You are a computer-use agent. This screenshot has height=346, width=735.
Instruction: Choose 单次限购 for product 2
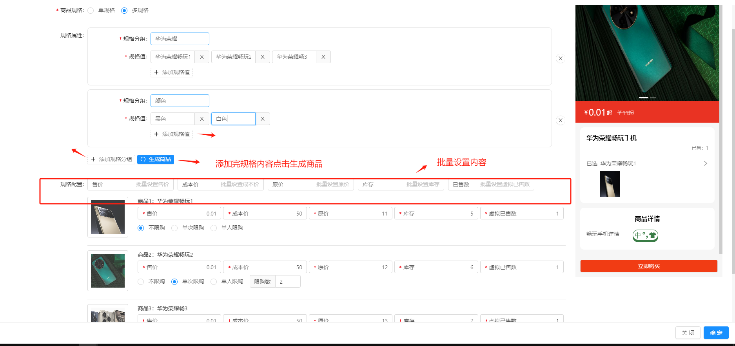pyautogui.click(x=174, y=282)
